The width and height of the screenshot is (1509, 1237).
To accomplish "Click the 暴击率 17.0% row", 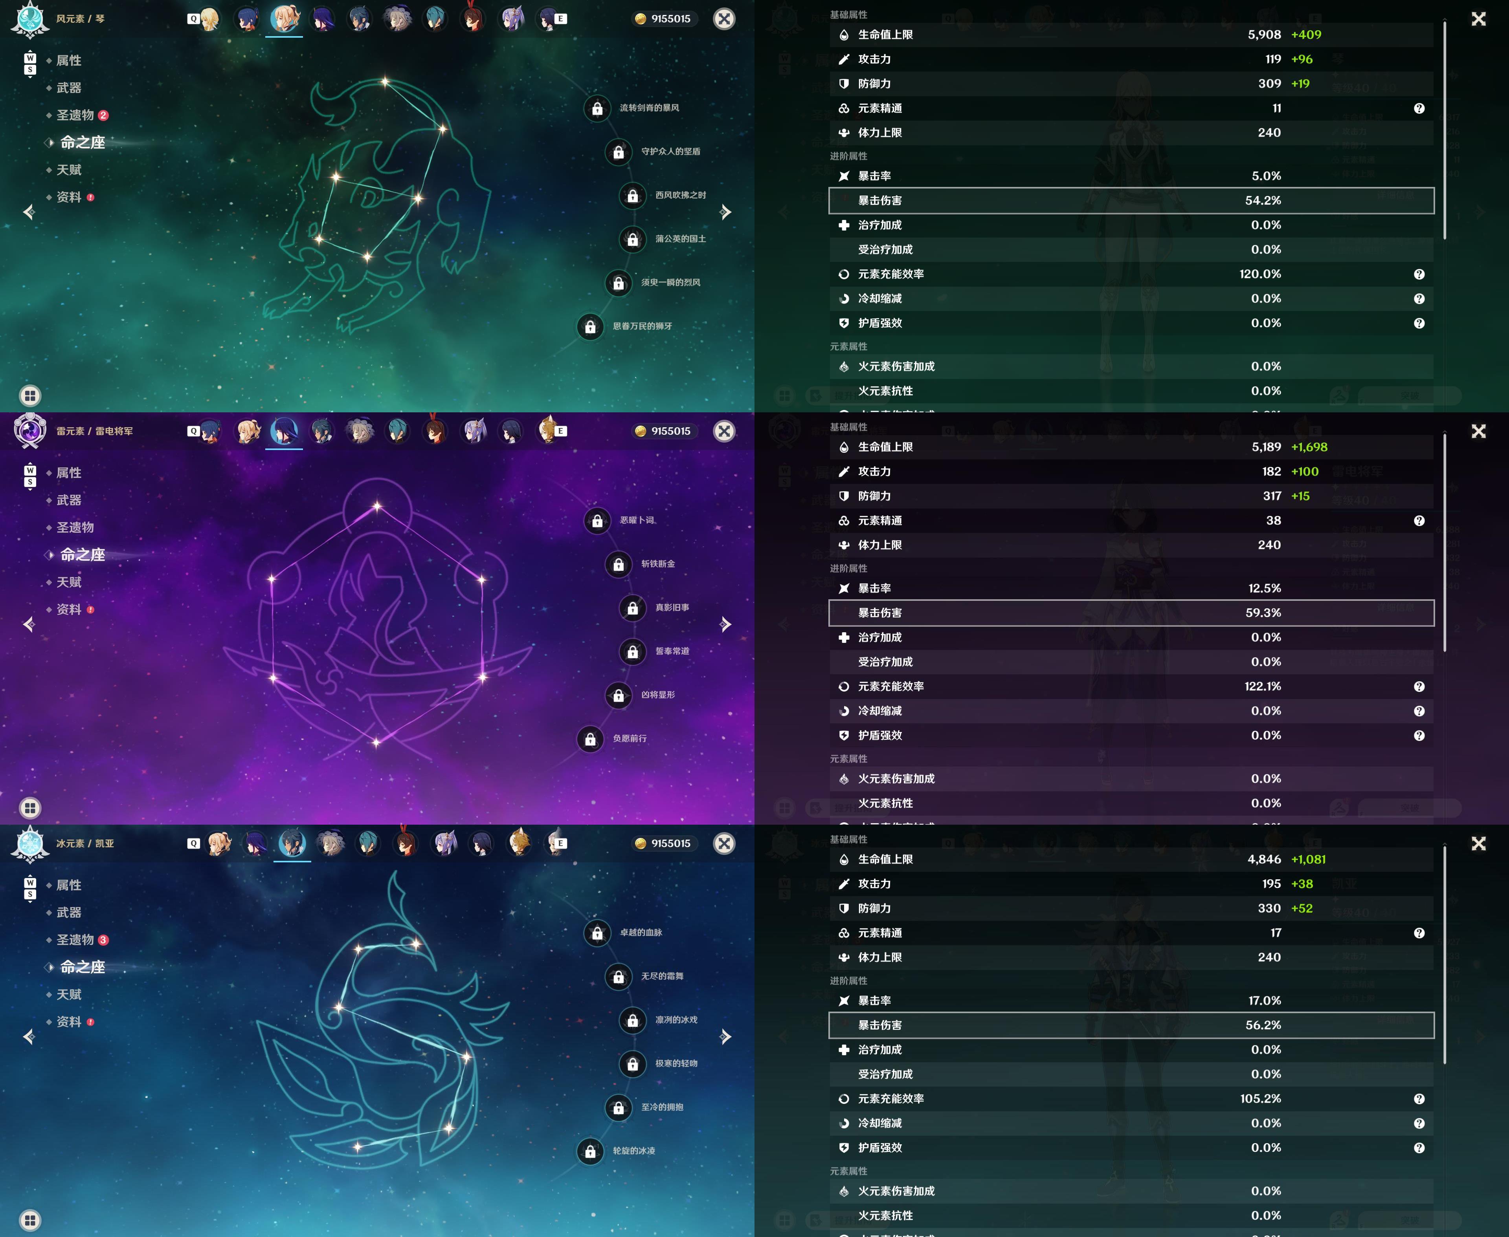I will [1131, 1001].
